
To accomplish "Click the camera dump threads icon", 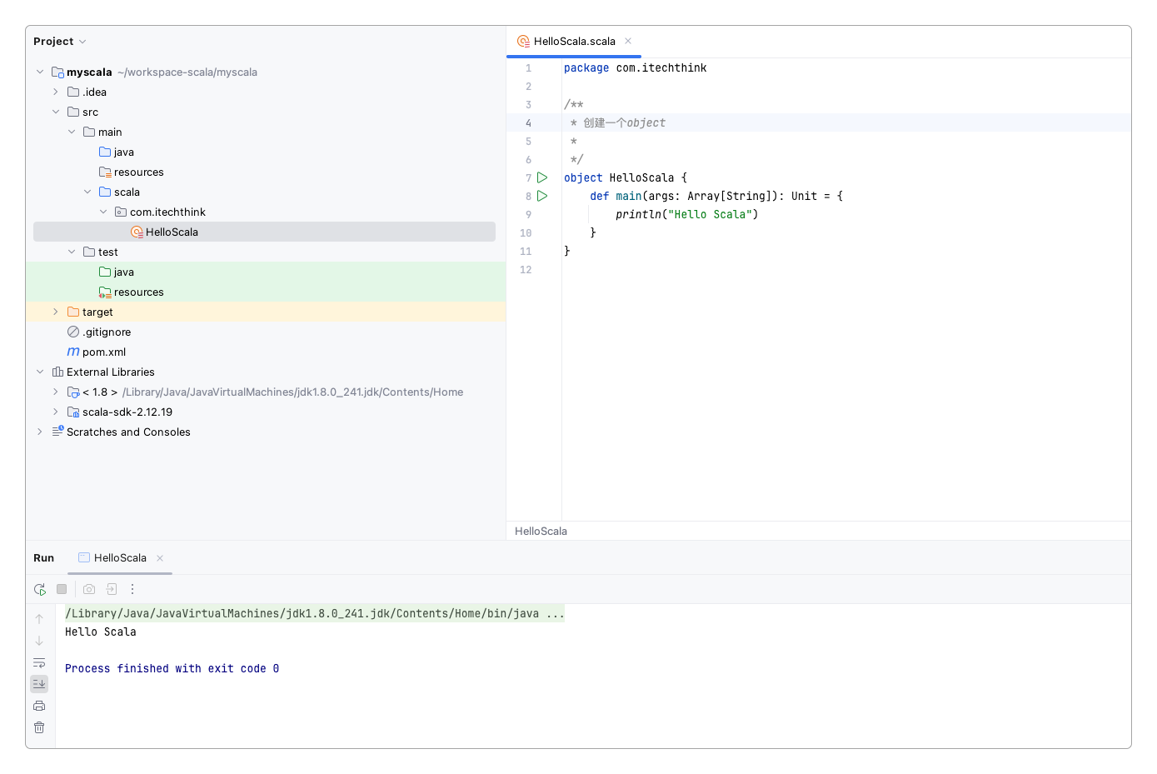I will (89, 589).
